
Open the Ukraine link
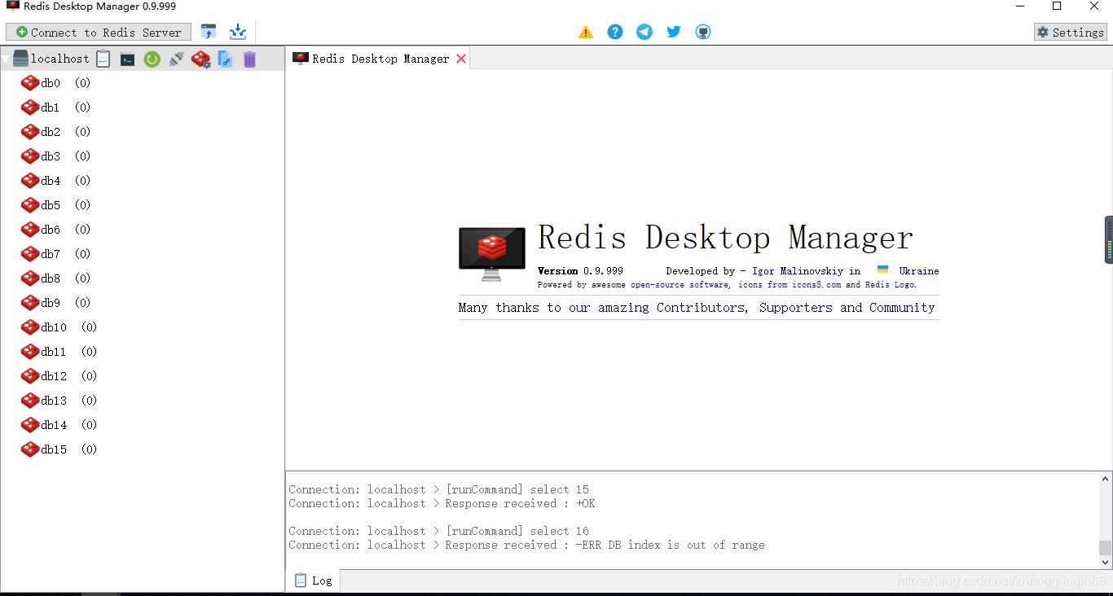click(919, 271)
